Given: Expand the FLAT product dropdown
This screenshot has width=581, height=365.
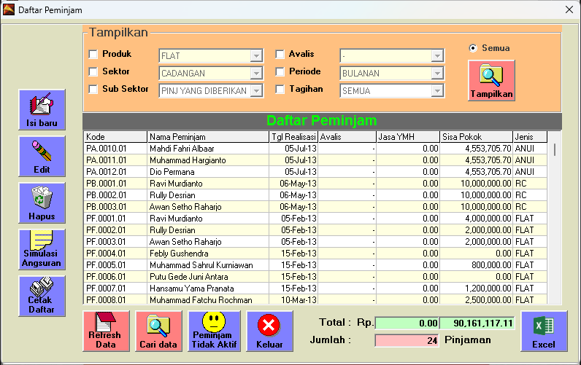Looking at the screenshot, I should (256, 55).
